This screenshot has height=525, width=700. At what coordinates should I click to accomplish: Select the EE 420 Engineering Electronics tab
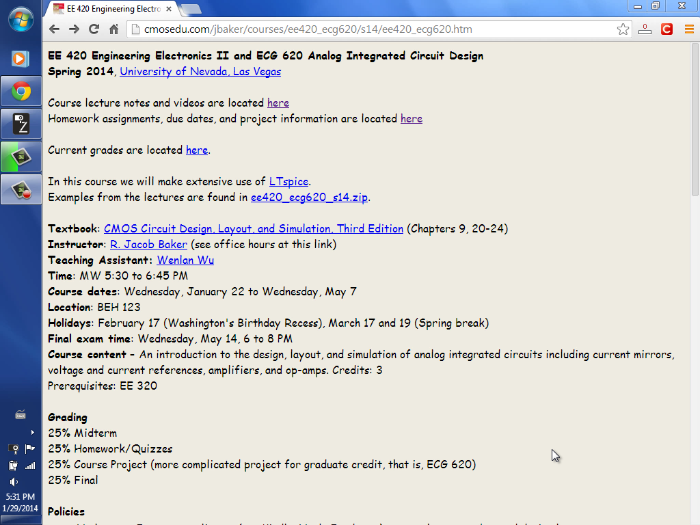click(x=111, y=8)
